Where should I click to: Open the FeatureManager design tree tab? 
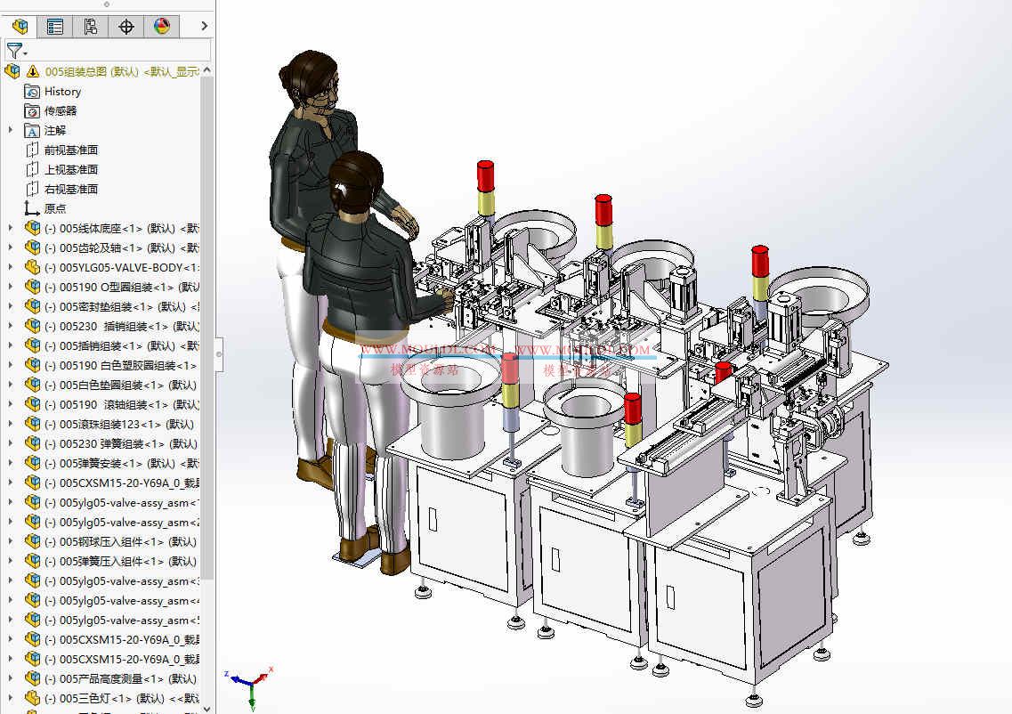[20, 27]
